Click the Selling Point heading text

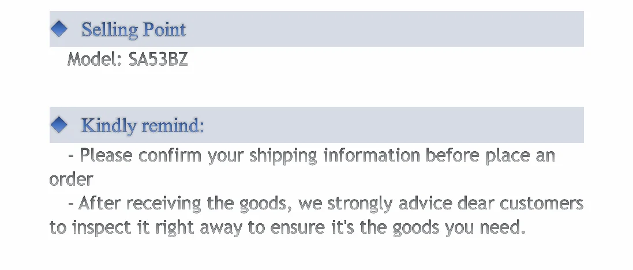pos(134,29)
